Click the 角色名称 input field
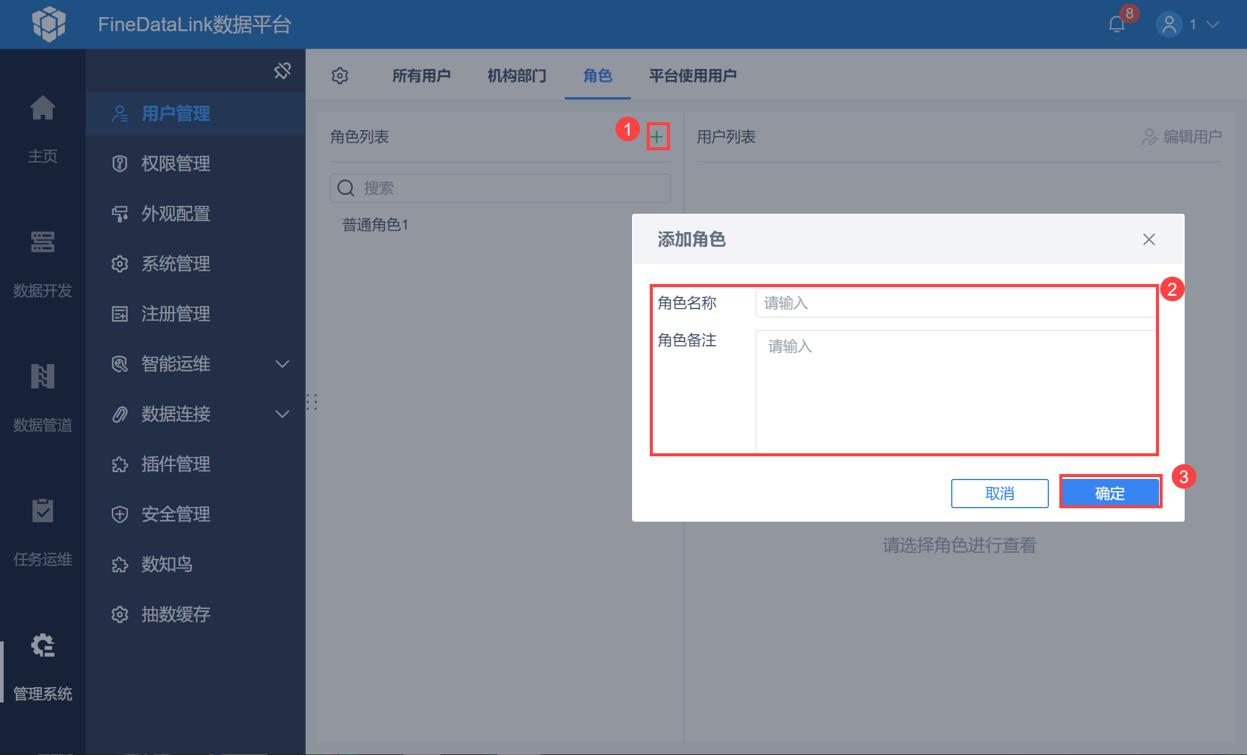 pyautogui.click(x=955, y=303)
